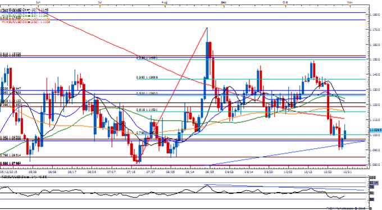Click the RSI 70 level label
Screen dimensions: 382x210
[372, 186]
